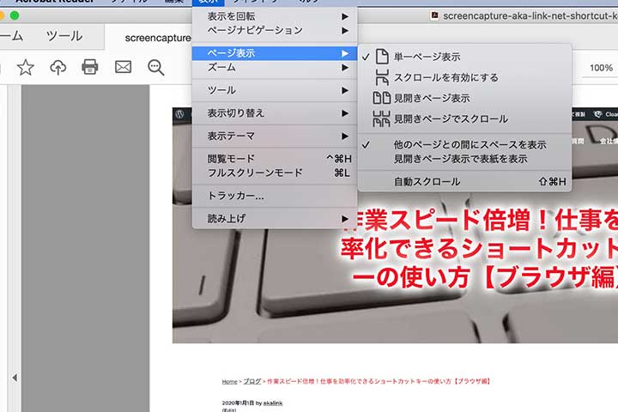Expand 表示を回転 submenu
Viewport: 618px width, 412px height.
(275, 16)
